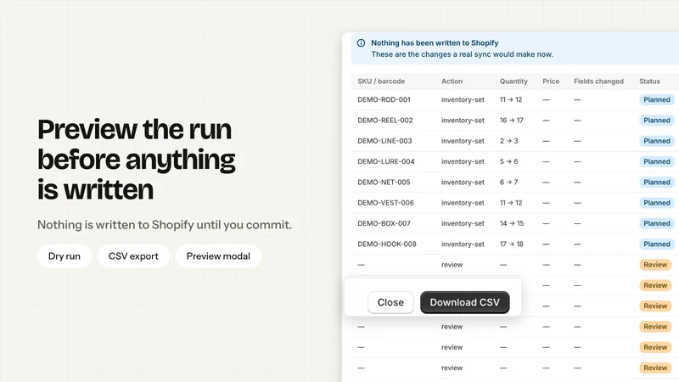
Task: Select the DEMO-LURE-004 SKU cell
Action: point(386,161)
